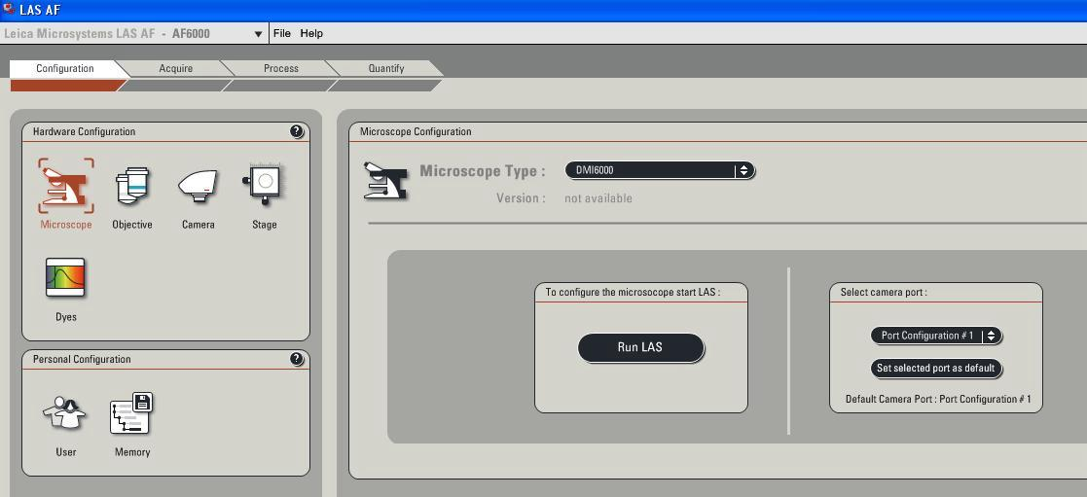Click the 'Hardware Configuration' panel title

click(84, 131)
